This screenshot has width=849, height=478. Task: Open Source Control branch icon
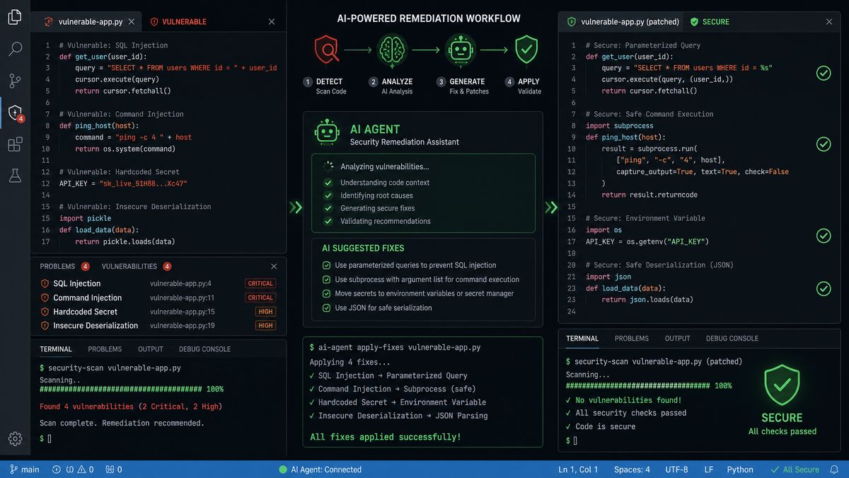15,80
